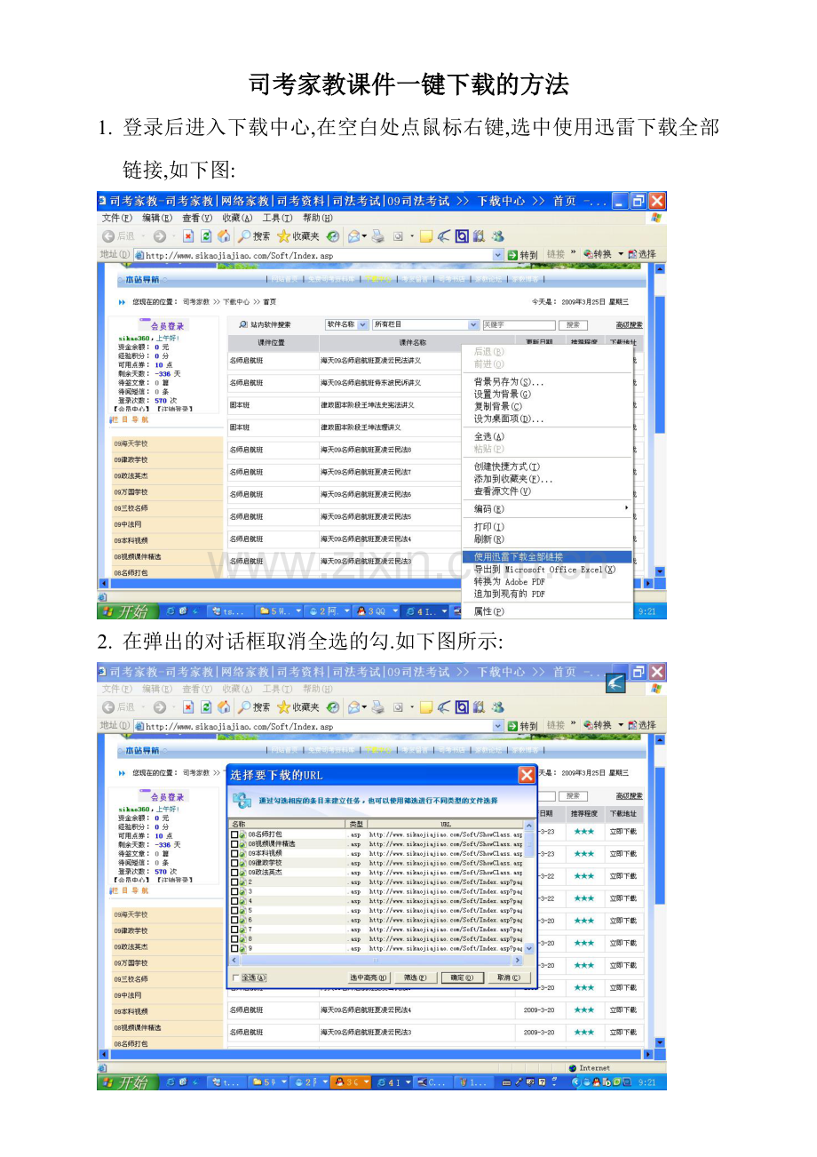817x1157 pixels.
Task: Tick checkbox for row named 2 in URL dialog
Action: point(234,882)
